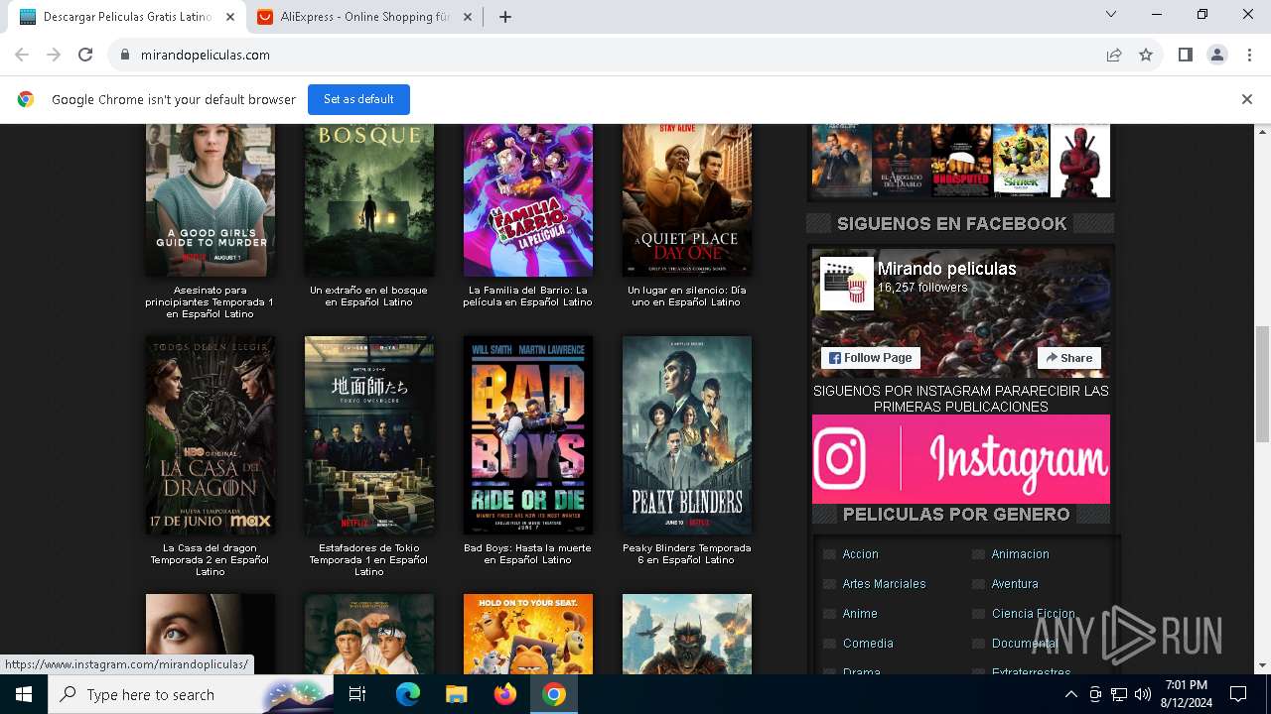The width and height of the screenshot is (1271, 714).
Task: Open the Chrome profile avatar
Action: click(1216, 55)
